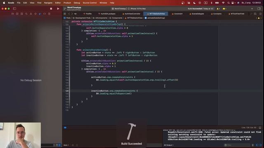Open the Debug menu
This screenshot has height=148, width=264.
77,3
